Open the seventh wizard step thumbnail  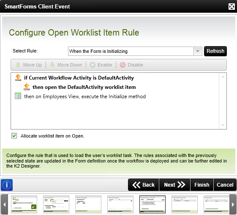pyautogui.click(x=216, y=204)
